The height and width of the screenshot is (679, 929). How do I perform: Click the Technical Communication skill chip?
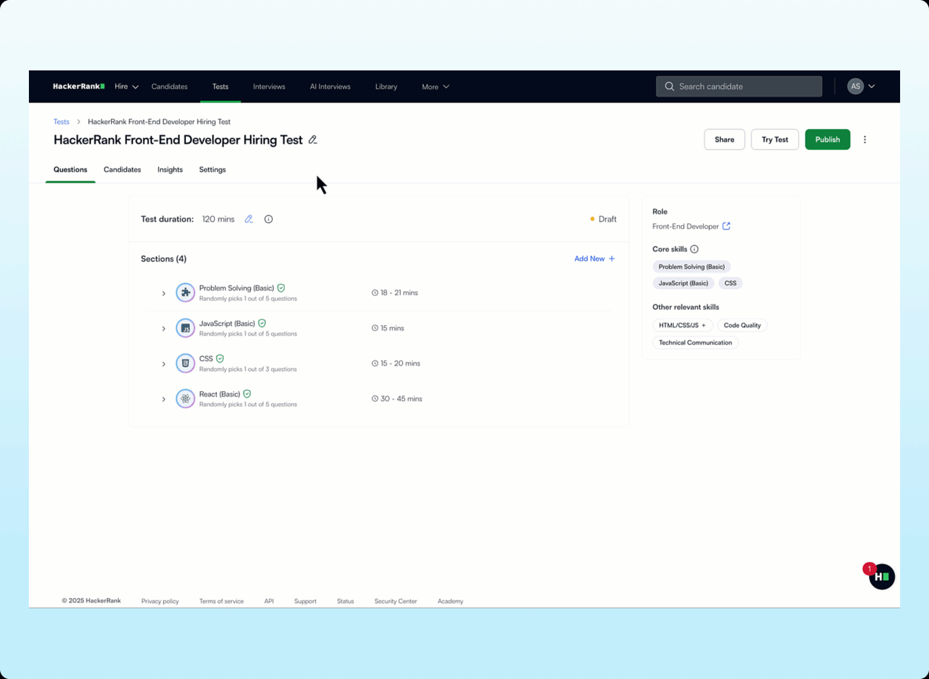tap(695, 343)
